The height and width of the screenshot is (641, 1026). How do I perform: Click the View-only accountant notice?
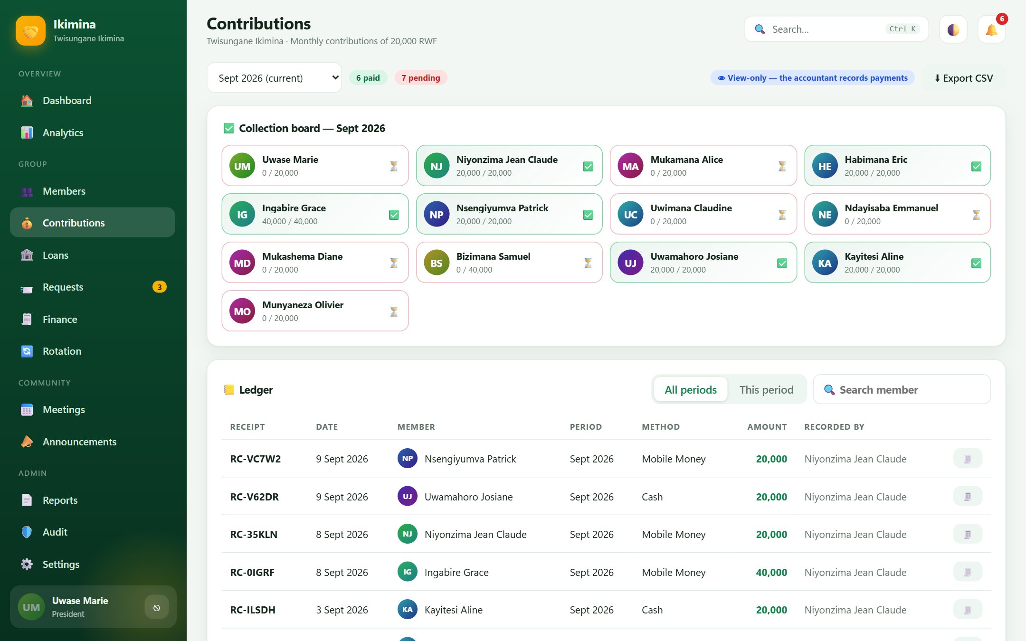[812, 78]
